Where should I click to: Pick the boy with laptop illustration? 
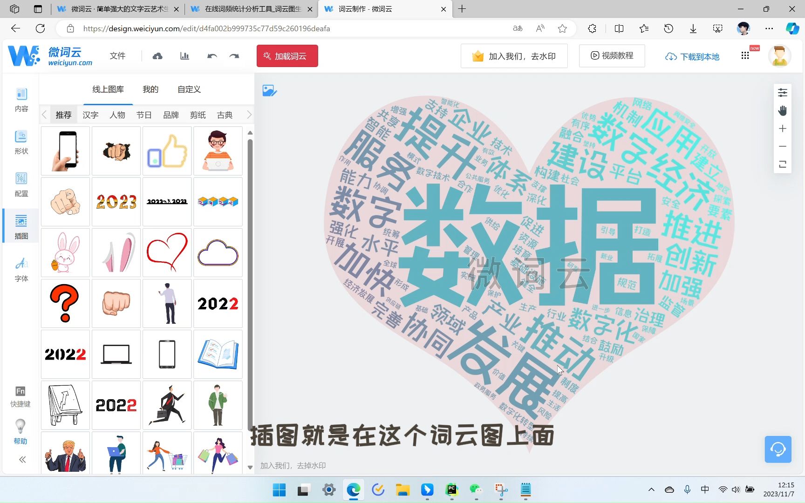coord(218,151)
